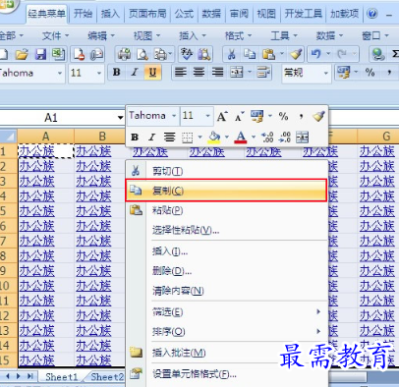Click the Research binoculars icon
The image size is (399, 387).
click(x=205, y=54)
